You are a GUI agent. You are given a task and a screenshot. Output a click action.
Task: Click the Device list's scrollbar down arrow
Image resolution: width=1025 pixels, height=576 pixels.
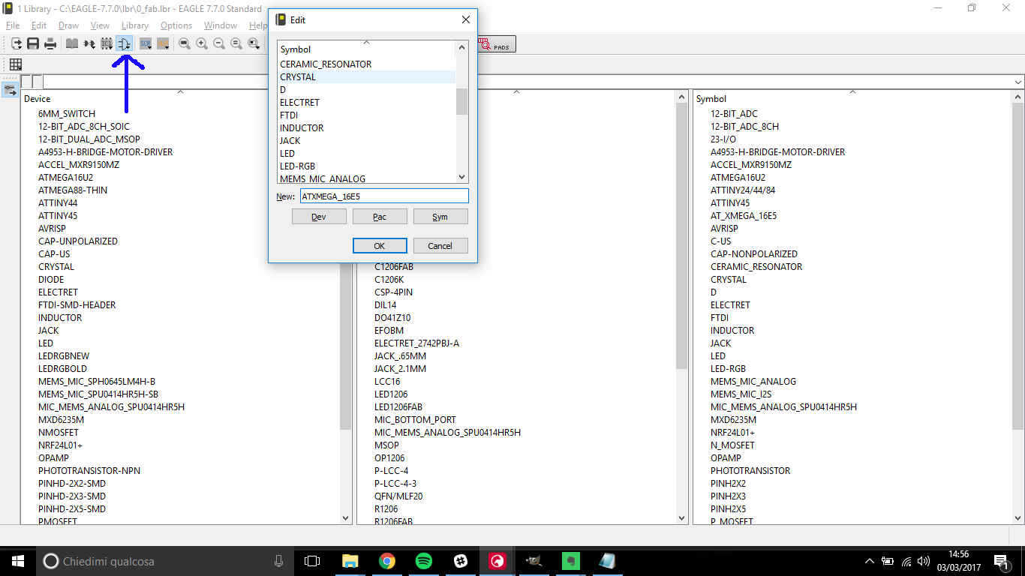(x=346, y=517)
